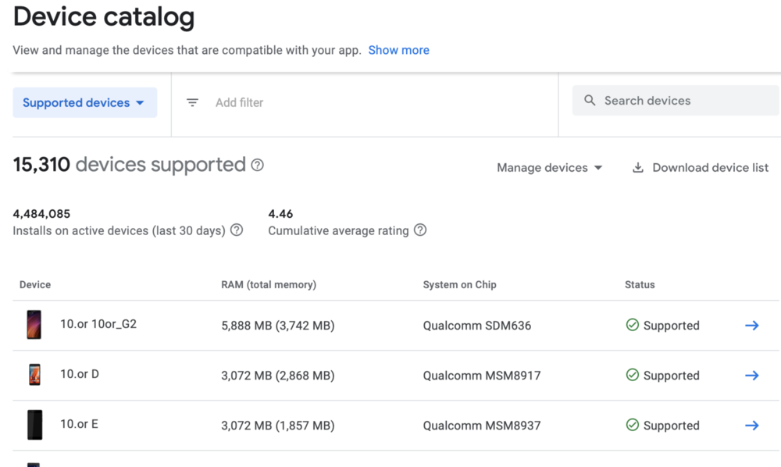
Task: Click the filter lines icon beside Add filter
Action: (x=192, y=102)
